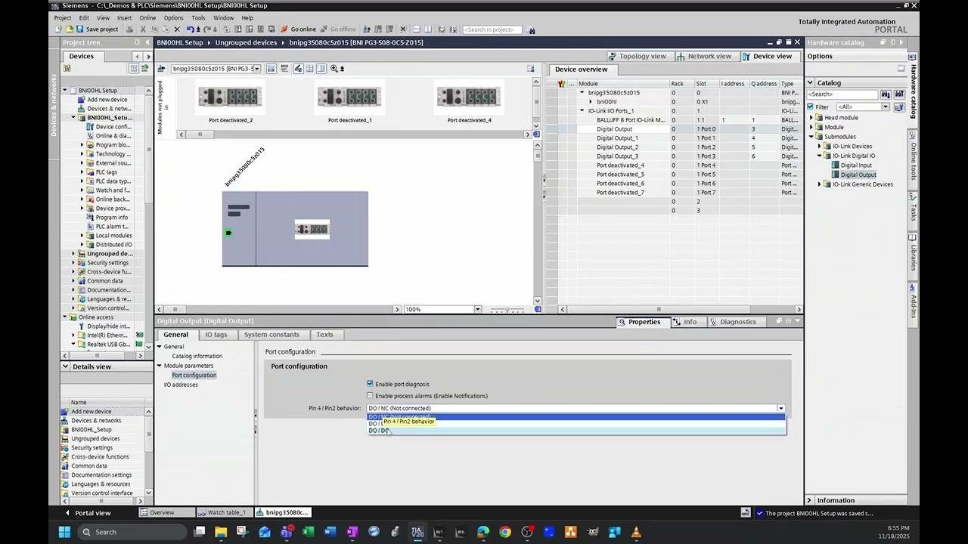Open the IO tags properties tab
The width and height of the screenshot is (968, 544).
216,335
